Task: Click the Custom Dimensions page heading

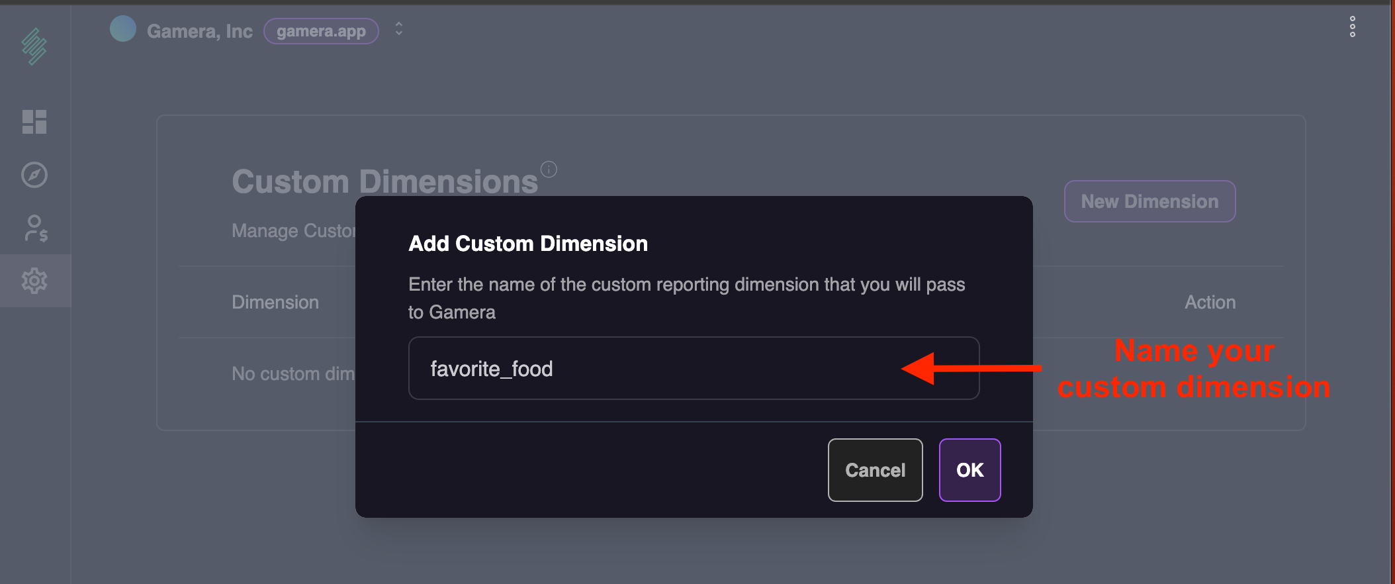Action: (384, 181)
